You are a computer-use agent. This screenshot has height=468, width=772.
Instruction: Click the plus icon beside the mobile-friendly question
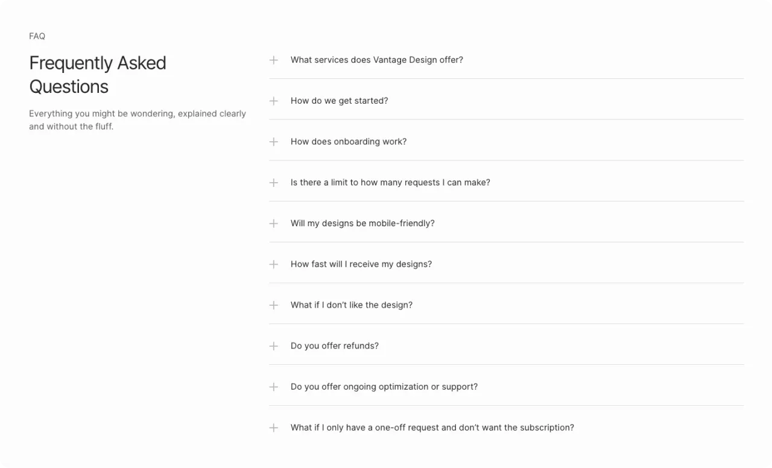point(274,224)
